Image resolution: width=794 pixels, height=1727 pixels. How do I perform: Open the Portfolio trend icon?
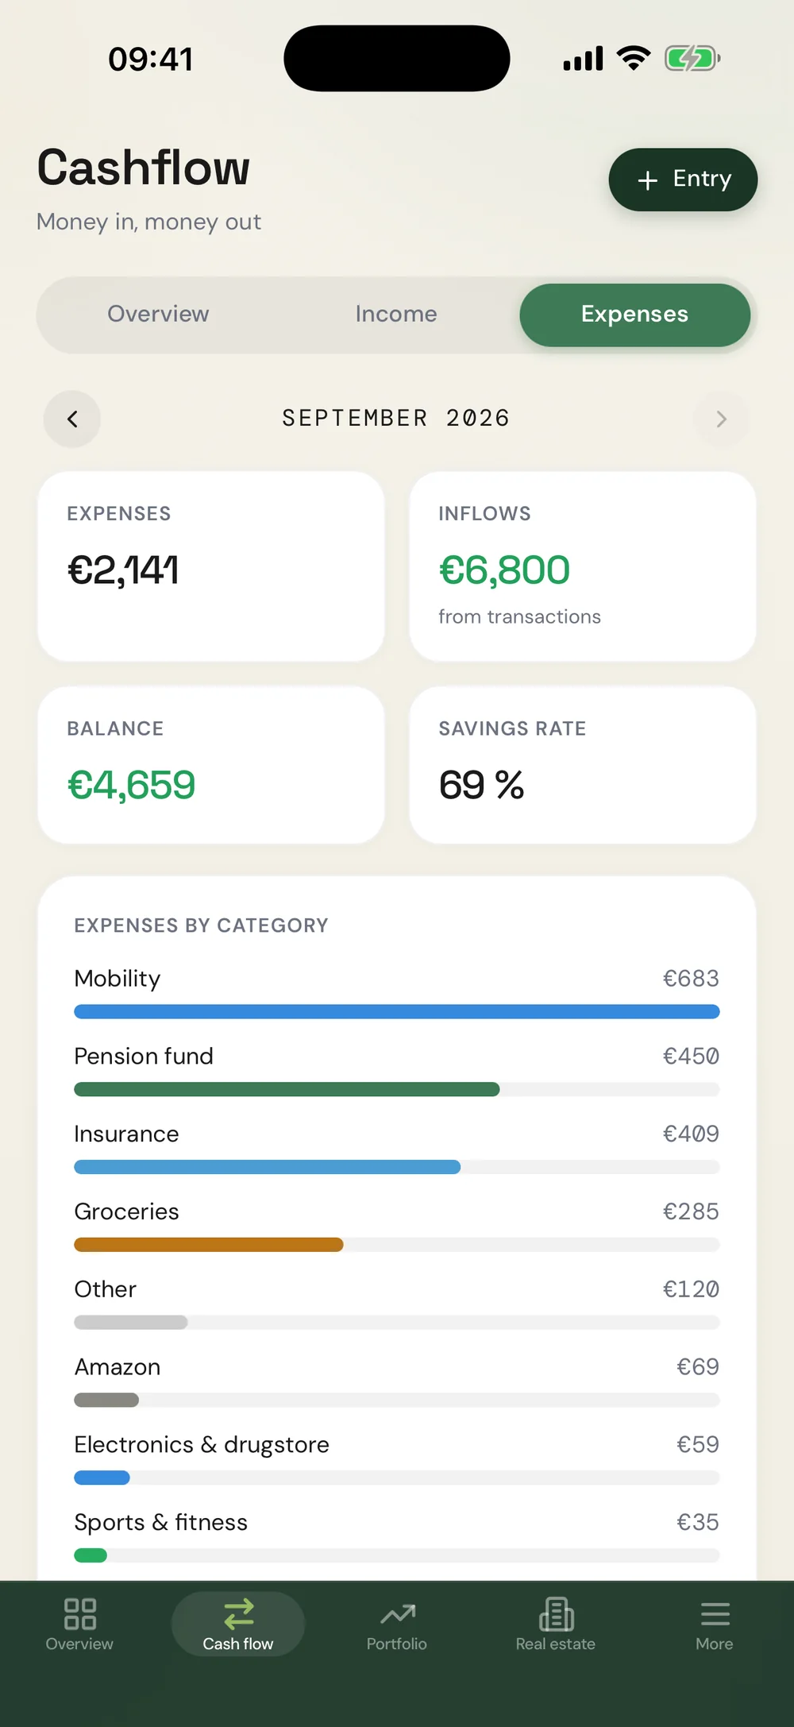(398, 1614)
